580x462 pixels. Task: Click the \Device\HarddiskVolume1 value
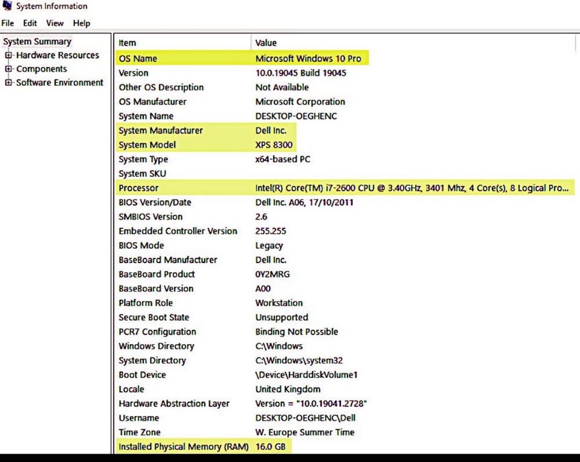point(306,375)
